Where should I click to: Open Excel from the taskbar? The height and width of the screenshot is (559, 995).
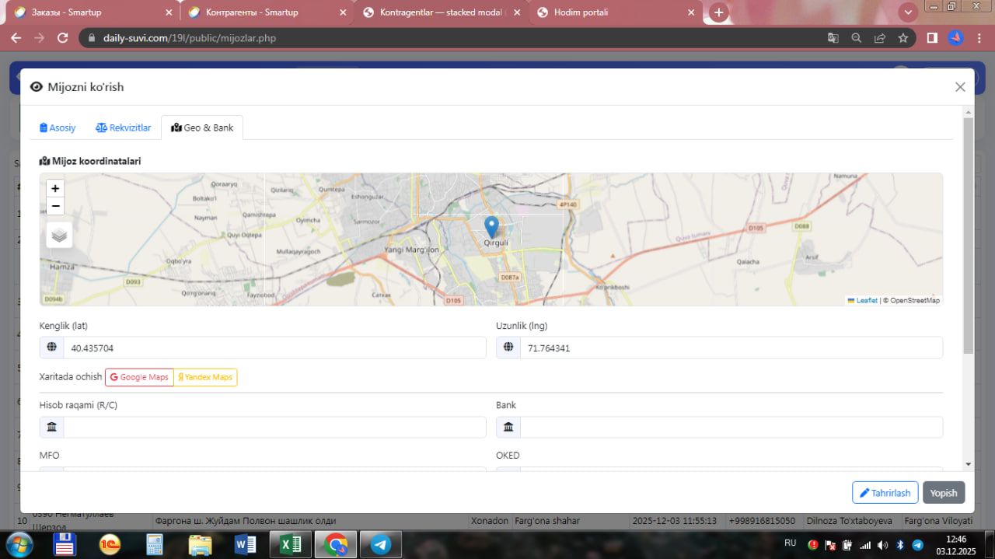(291, 544)
